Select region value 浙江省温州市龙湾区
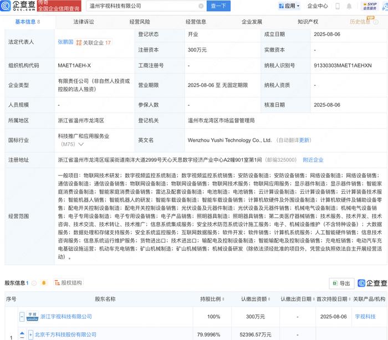The height and width of the screenshot is (340, 388). [81, 121]
